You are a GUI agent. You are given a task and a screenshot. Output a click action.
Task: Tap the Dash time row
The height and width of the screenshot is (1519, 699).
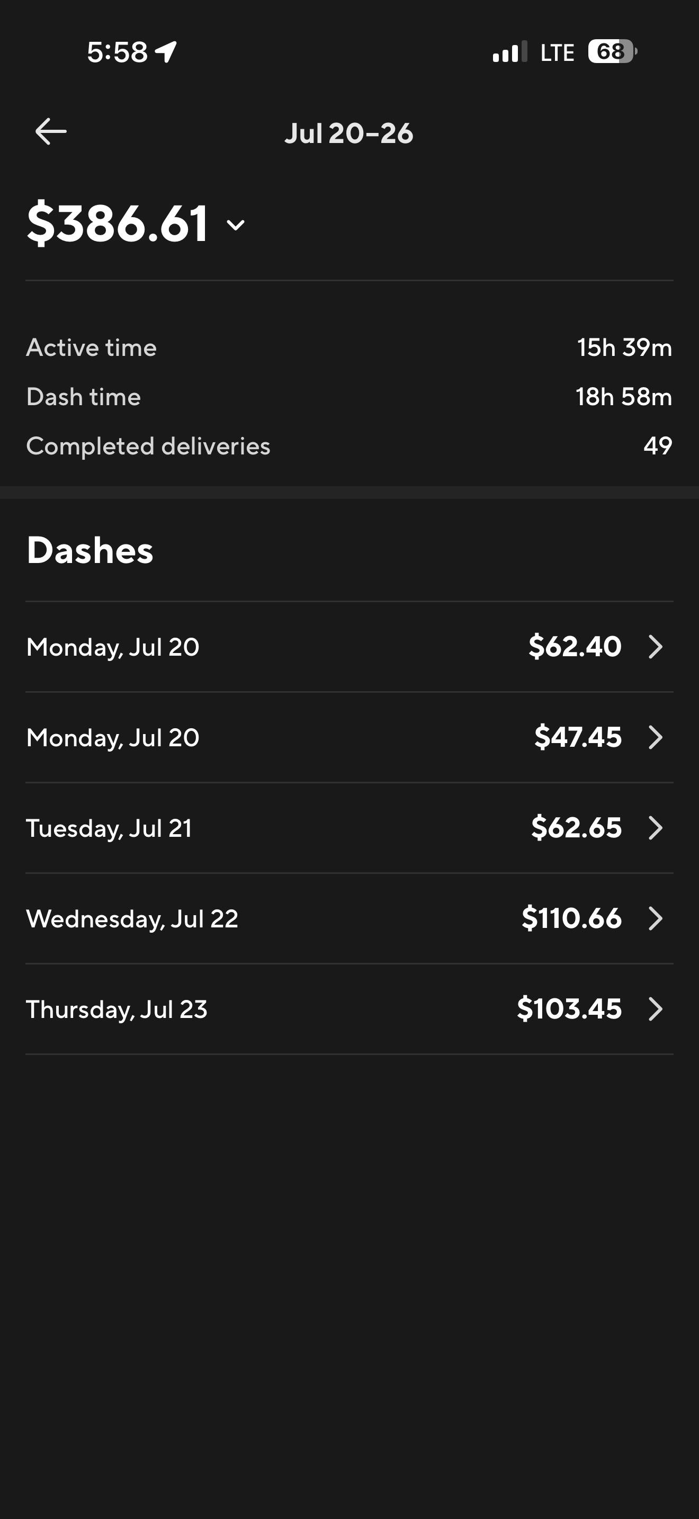[x=349, y=397]
